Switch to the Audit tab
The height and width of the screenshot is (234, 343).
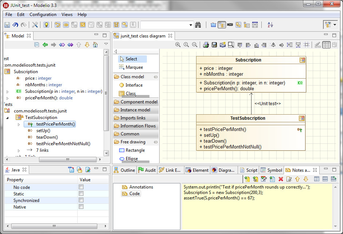(147, 170)
